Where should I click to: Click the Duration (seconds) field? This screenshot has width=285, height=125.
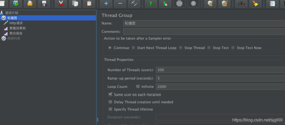(220, 117)
